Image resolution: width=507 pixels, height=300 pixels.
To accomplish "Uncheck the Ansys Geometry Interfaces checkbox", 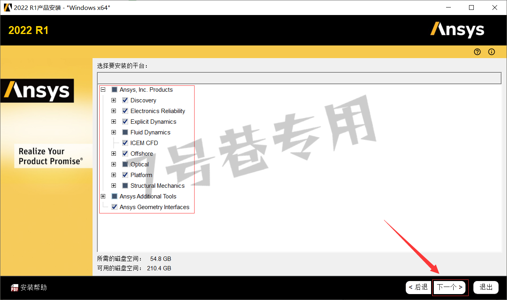I will coord(114,207).
